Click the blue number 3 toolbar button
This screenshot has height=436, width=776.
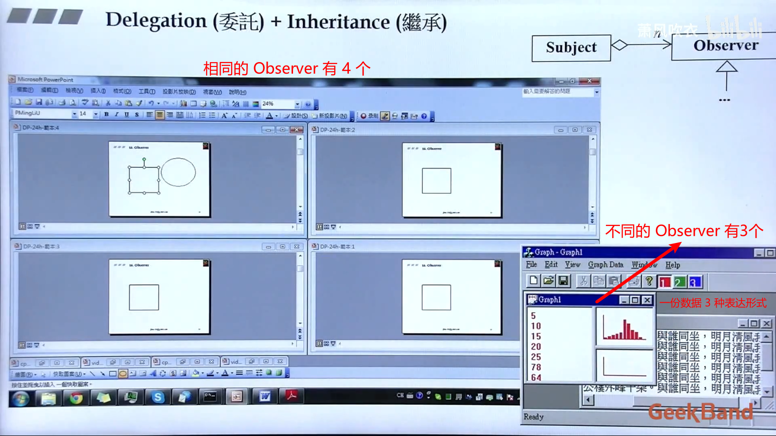[x=694, y=282]
